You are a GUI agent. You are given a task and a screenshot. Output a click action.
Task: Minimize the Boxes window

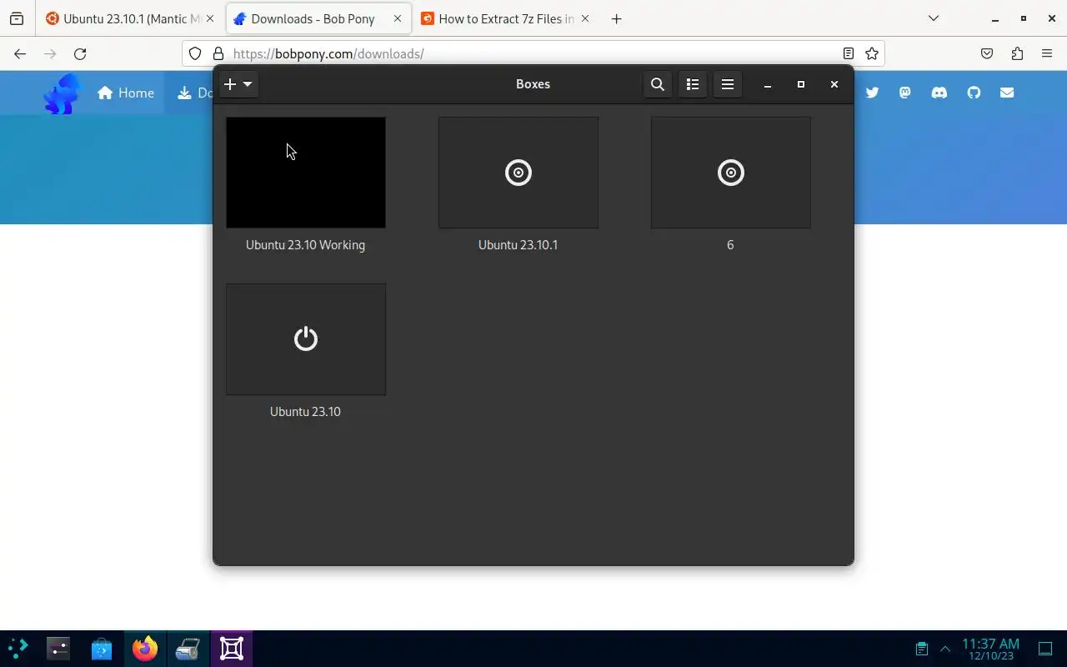pos(768,84)
